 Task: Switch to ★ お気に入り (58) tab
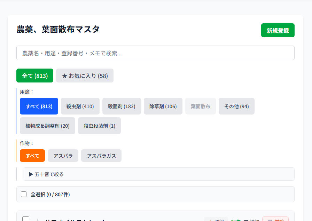[x=85, y=76]
